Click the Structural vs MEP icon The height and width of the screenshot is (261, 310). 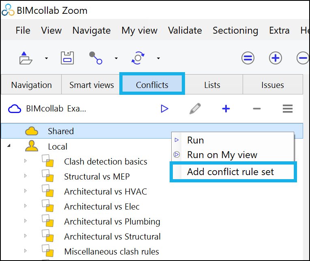click(x=47, y=176)
